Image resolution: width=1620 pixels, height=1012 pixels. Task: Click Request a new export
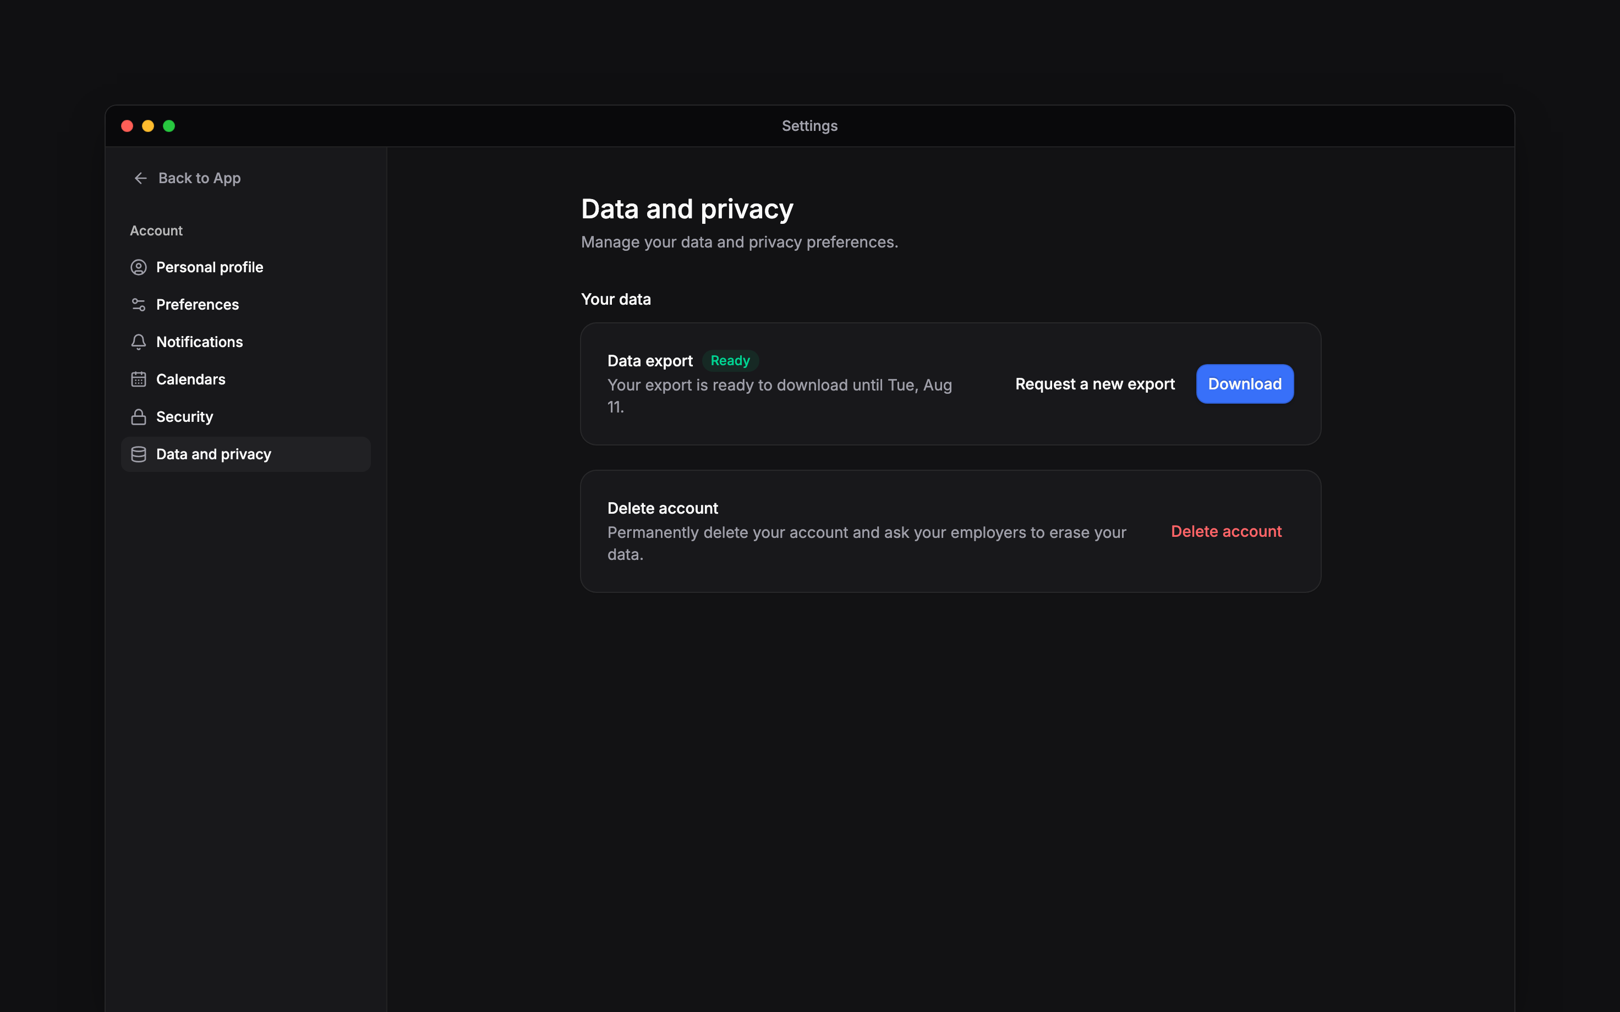tap(1094, 384)
